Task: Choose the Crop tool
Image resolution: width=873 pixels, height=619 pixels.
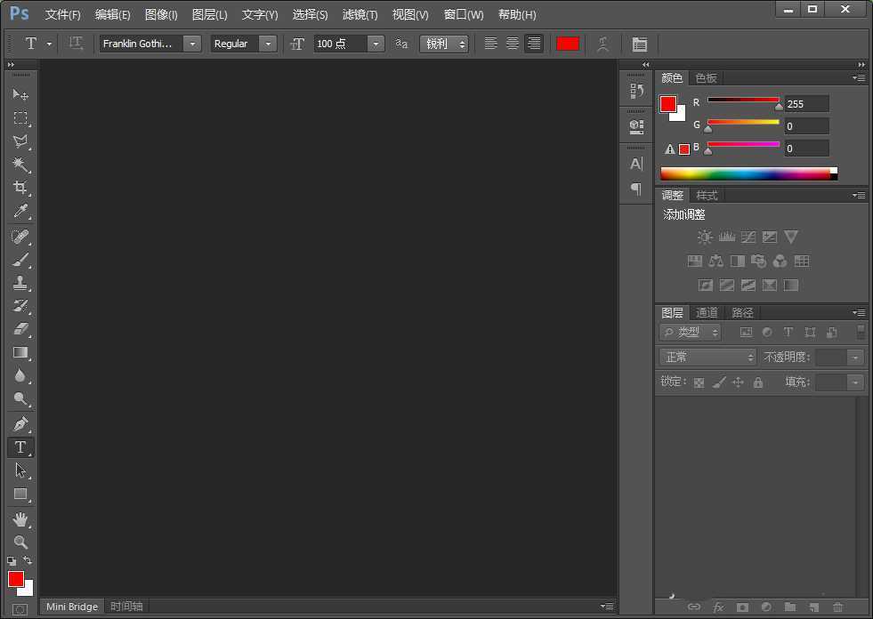Action: pyautogui.click(x=20, y=188)
